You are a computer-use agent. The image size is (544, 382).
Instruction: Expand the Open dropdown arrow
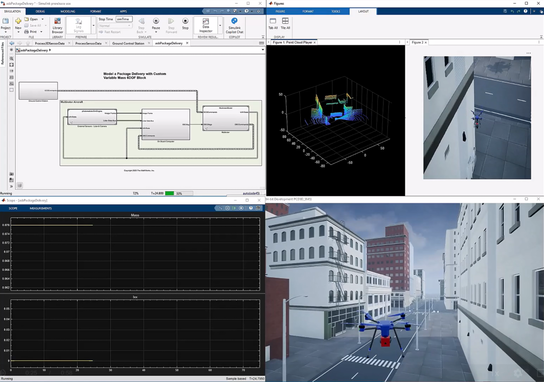[43, 19]
